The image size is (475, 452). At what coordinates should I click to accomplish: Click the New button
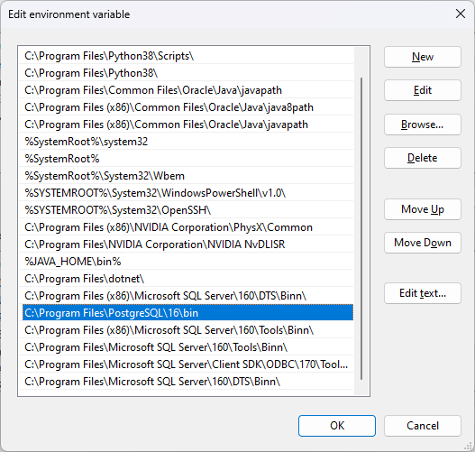(x=423, y=57)
